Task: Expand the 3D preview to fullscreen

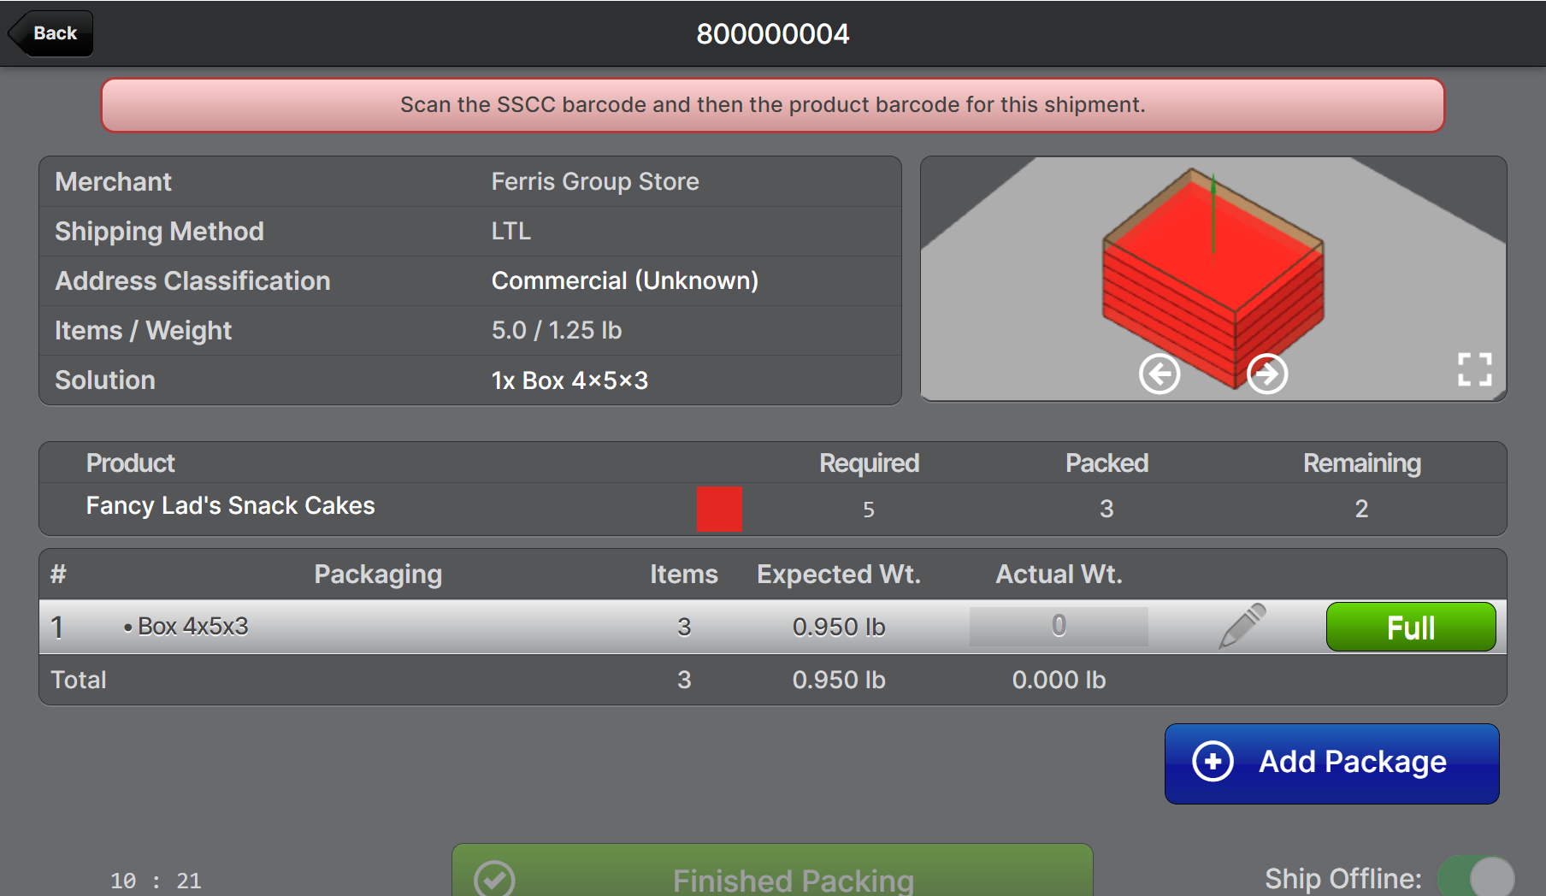Action: [1474, 369]
